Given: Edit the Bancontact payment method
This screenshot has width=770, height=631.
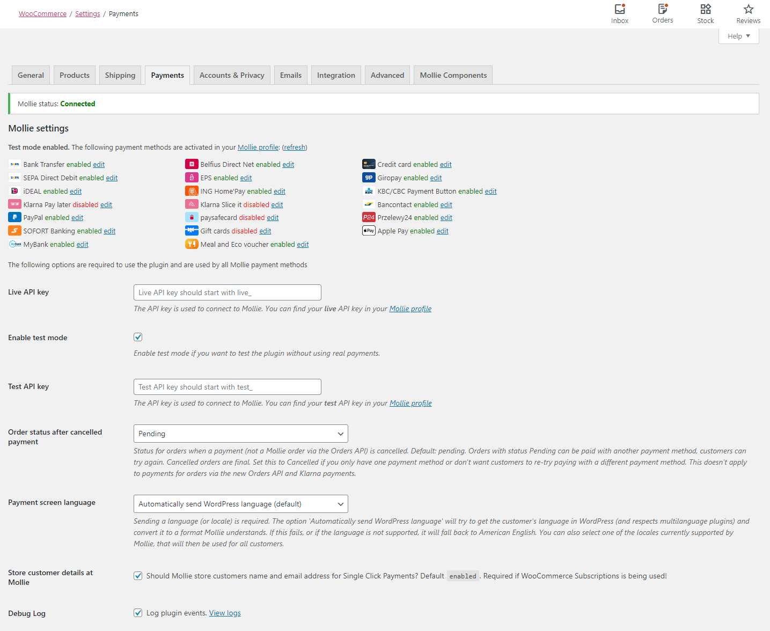Looking at the screenshot, I should tap(446, 204).
